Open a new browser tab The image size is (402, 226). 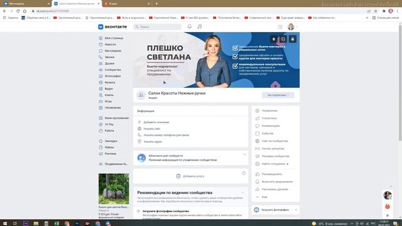156,4
